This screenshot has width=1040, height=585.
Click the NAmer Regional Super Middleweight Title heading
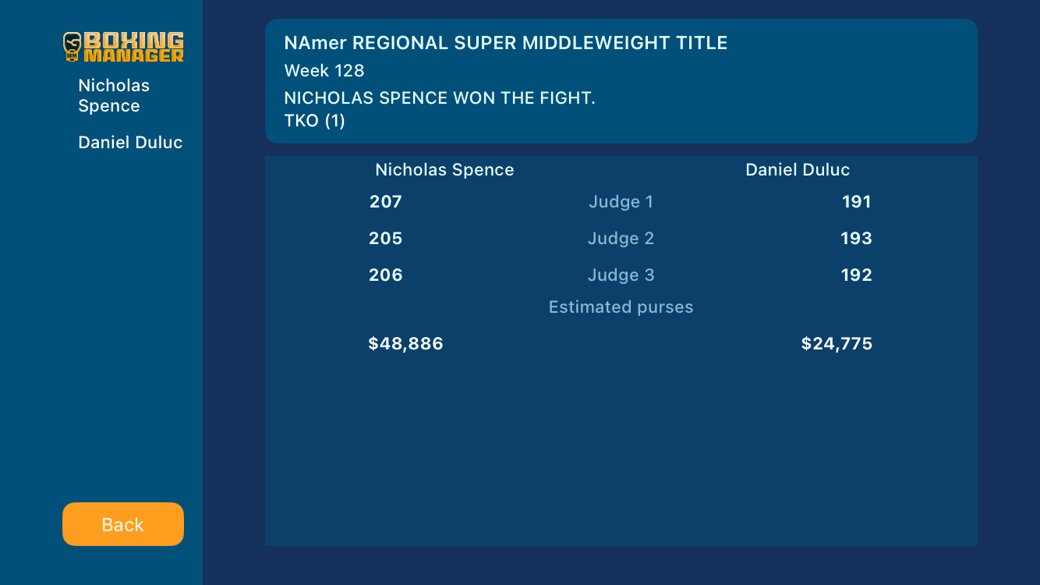[505, 43]
